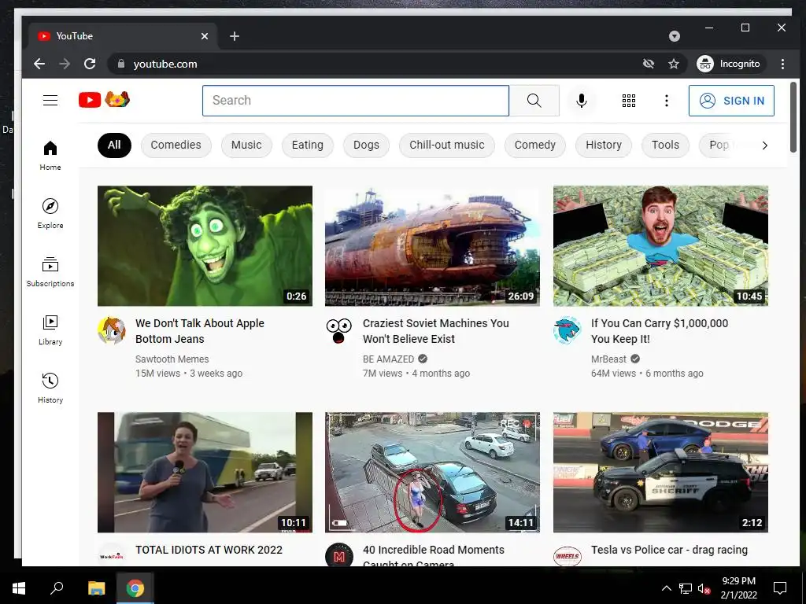Select the All filter chip
This screenshot has height=604, width=806.
(114, 145)
